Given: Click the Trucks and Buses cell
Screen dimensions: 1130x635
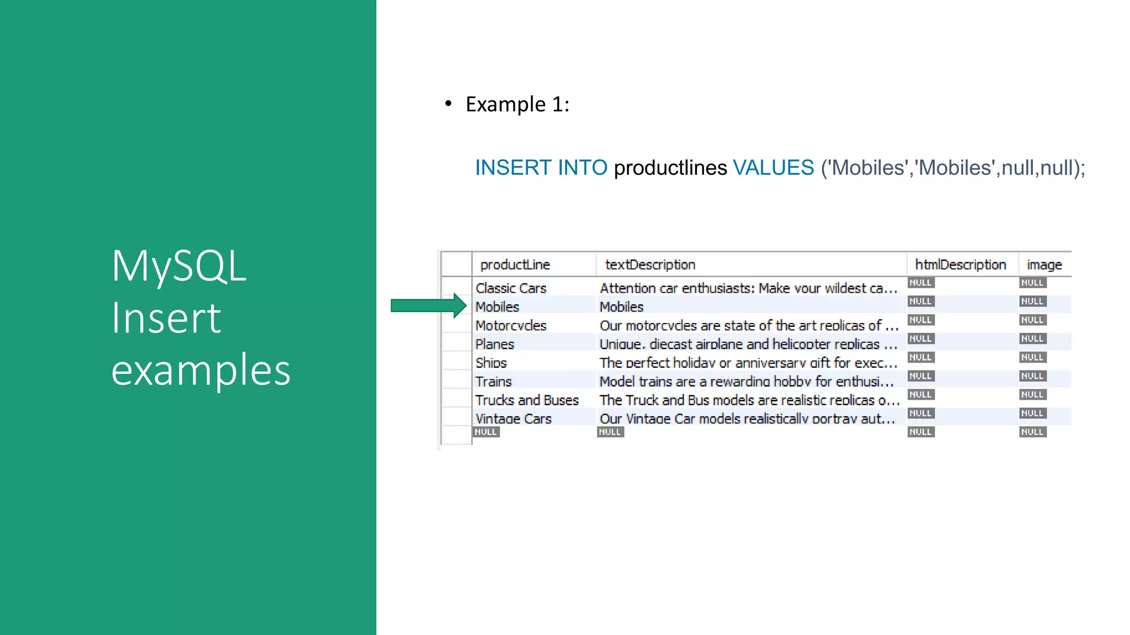Looking at the screenshot, I should tap(527, 400).
